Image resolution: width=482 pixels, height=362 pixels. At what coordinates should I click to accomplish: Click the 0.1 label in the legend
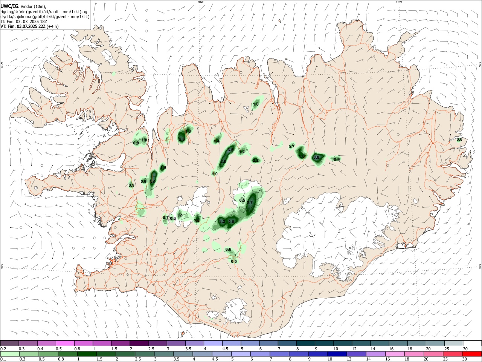pyautogui.click(x=3, y=359)
